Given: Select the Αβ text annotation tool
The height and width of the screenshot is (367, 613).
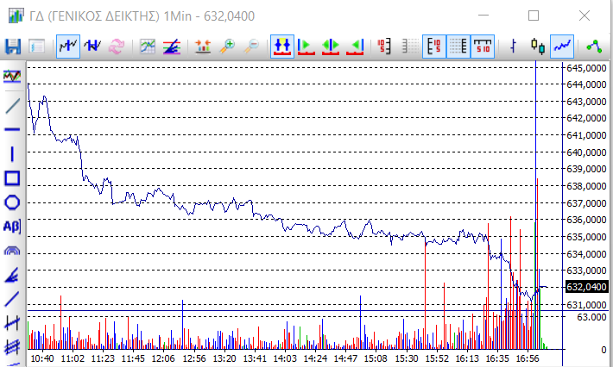Looking at the screenshot, I should (x=12, y=227).
